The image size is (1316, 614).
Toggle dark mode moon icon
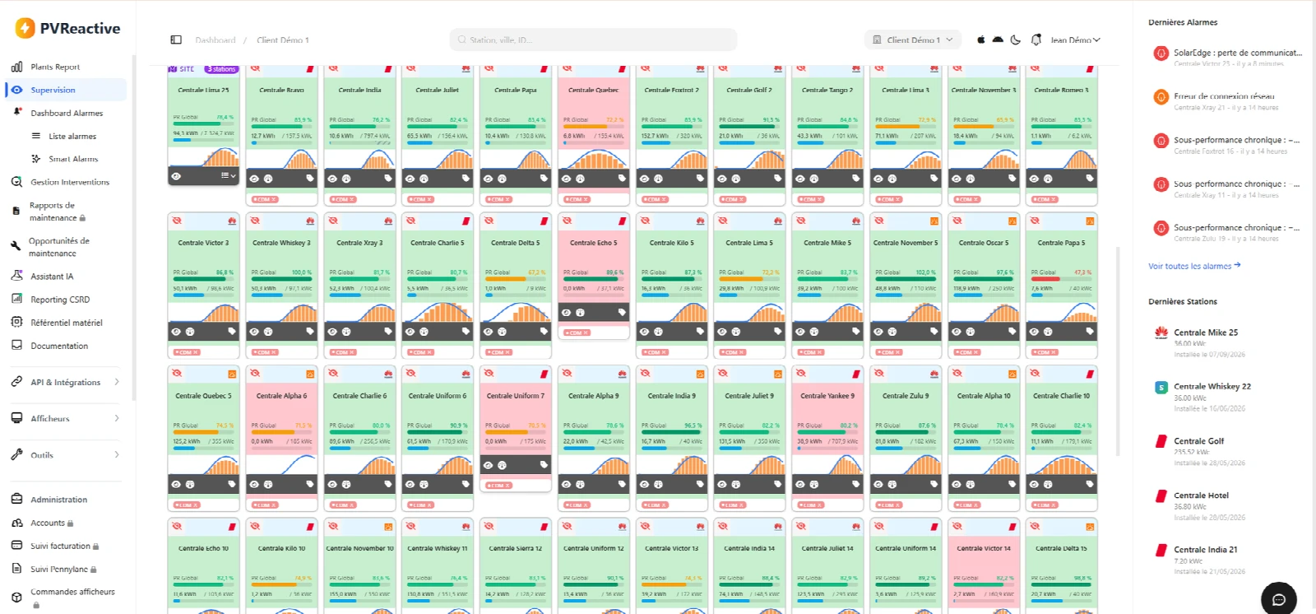pos(1016,40)
